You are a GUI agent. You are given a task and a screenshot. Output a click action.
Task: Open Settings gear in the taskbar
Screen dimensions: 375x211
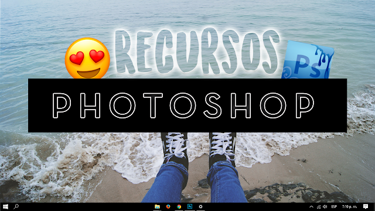point(200,206)
